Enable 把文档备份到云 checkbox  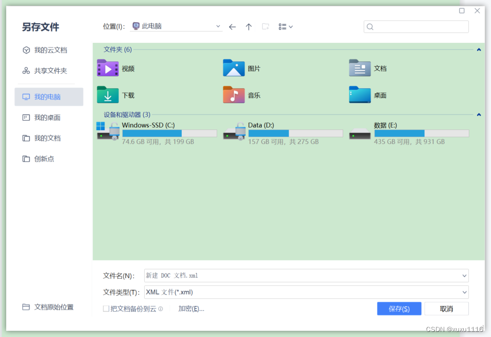(106, 309)
